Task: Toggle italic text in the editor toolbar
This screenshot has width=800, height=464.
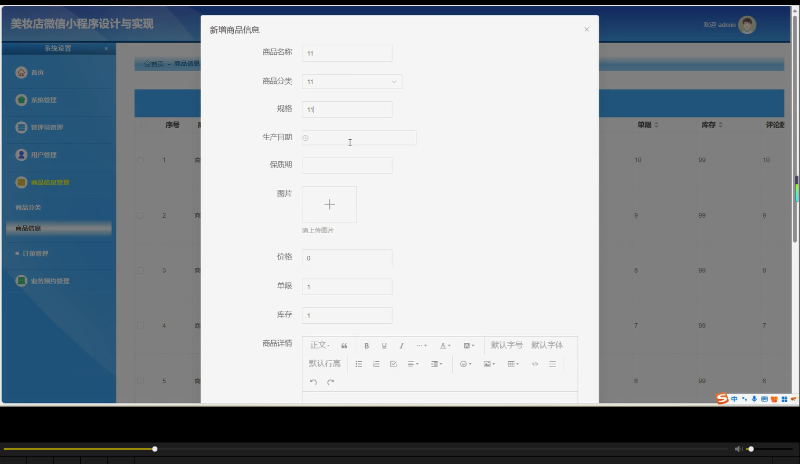Action: [x=402, y=345]
